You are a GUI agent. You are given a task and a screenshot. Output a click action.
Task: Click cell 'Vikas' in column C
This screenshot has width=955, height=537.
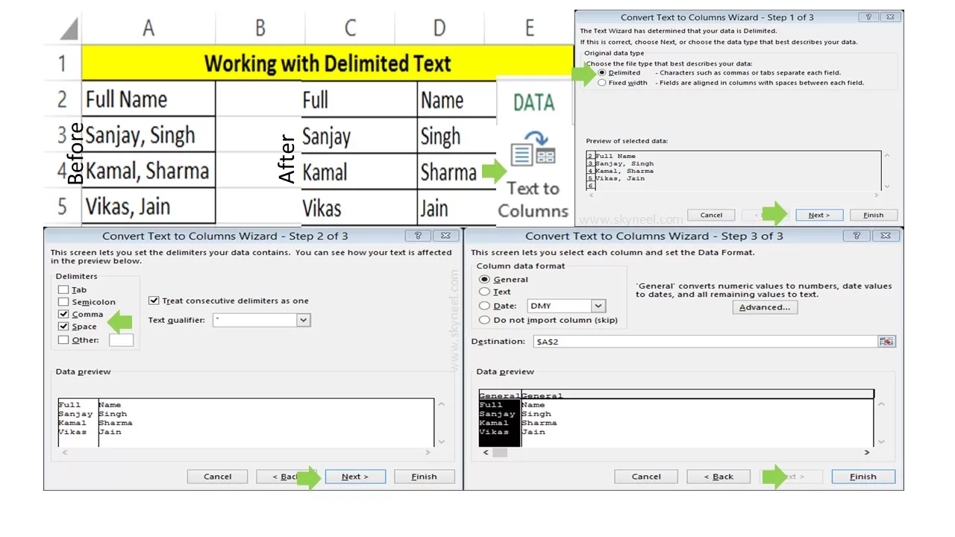click(359, 207)
